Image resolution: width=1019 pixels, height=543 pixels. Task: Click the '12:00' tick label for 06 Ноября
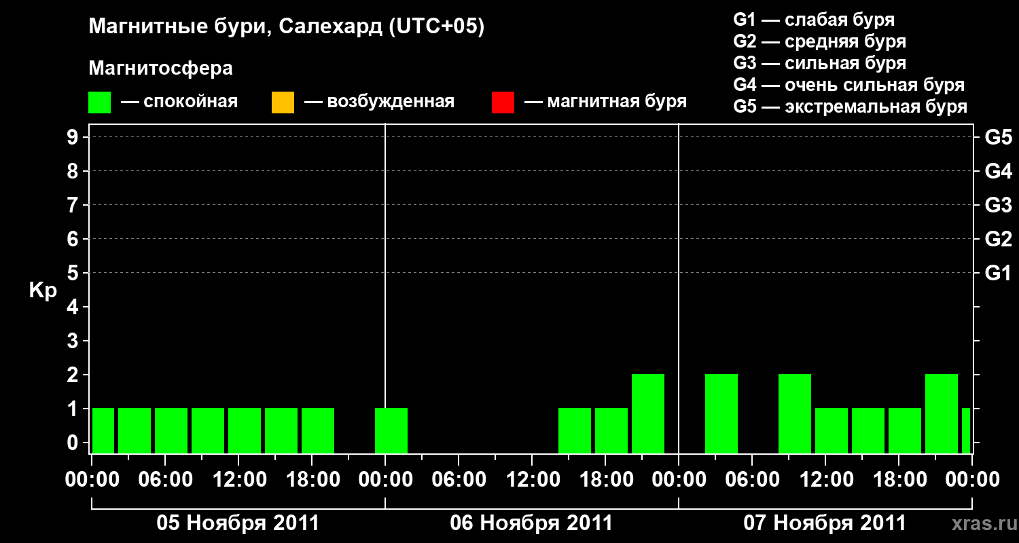click(x=532, y=480)
